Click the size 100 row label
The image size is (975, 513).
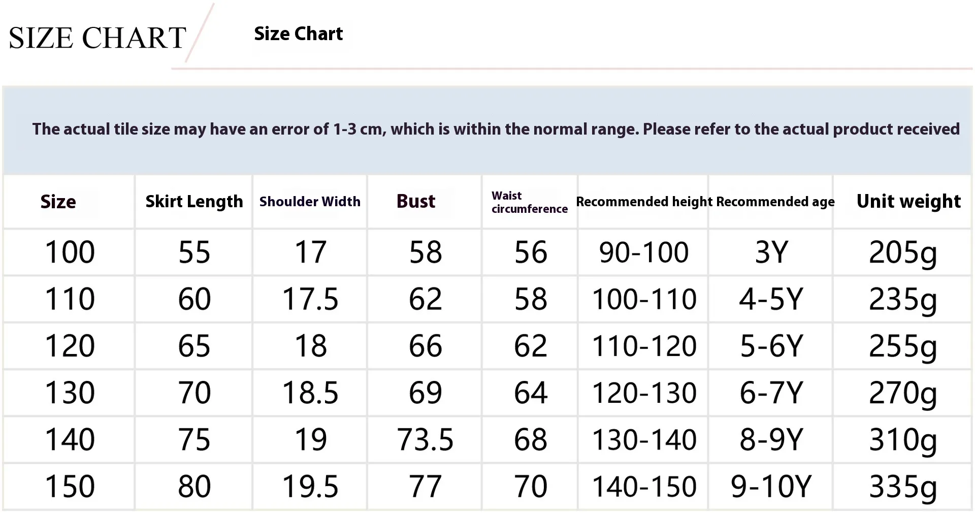click(70, 252)
